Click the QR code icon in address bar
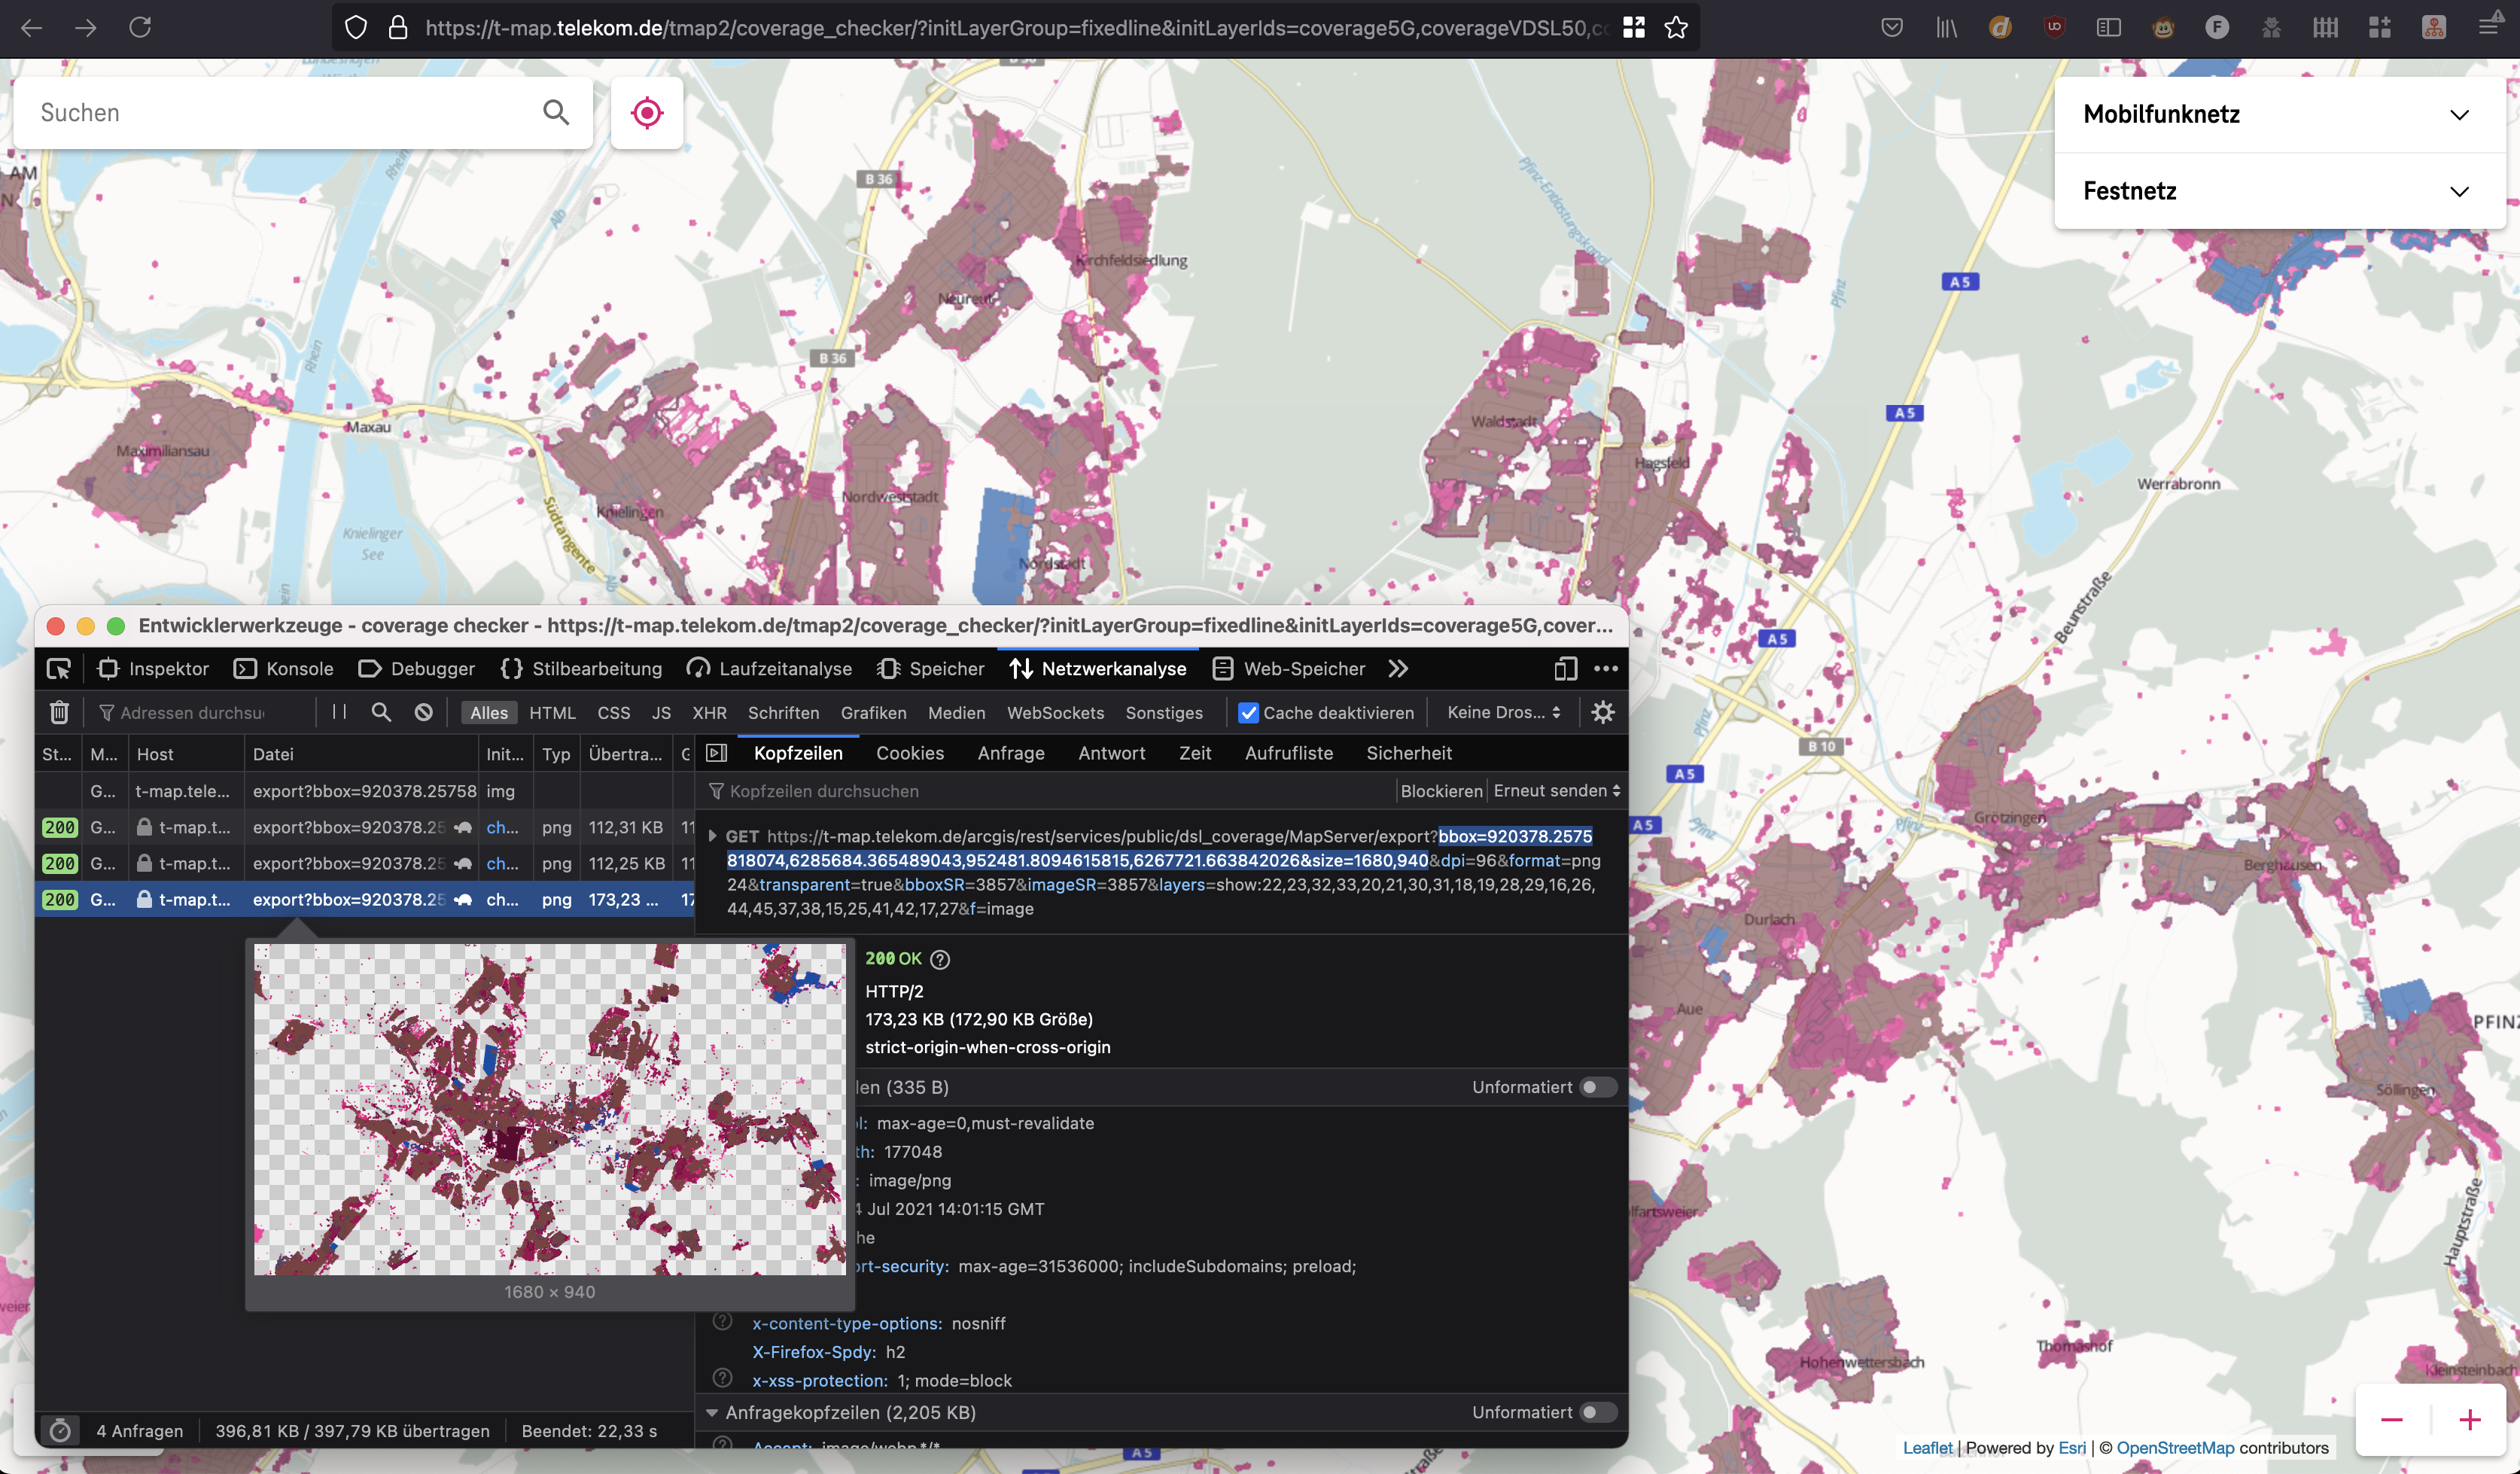Viewport: 2520px width, 1474px height. click(x=1634, y=28)
